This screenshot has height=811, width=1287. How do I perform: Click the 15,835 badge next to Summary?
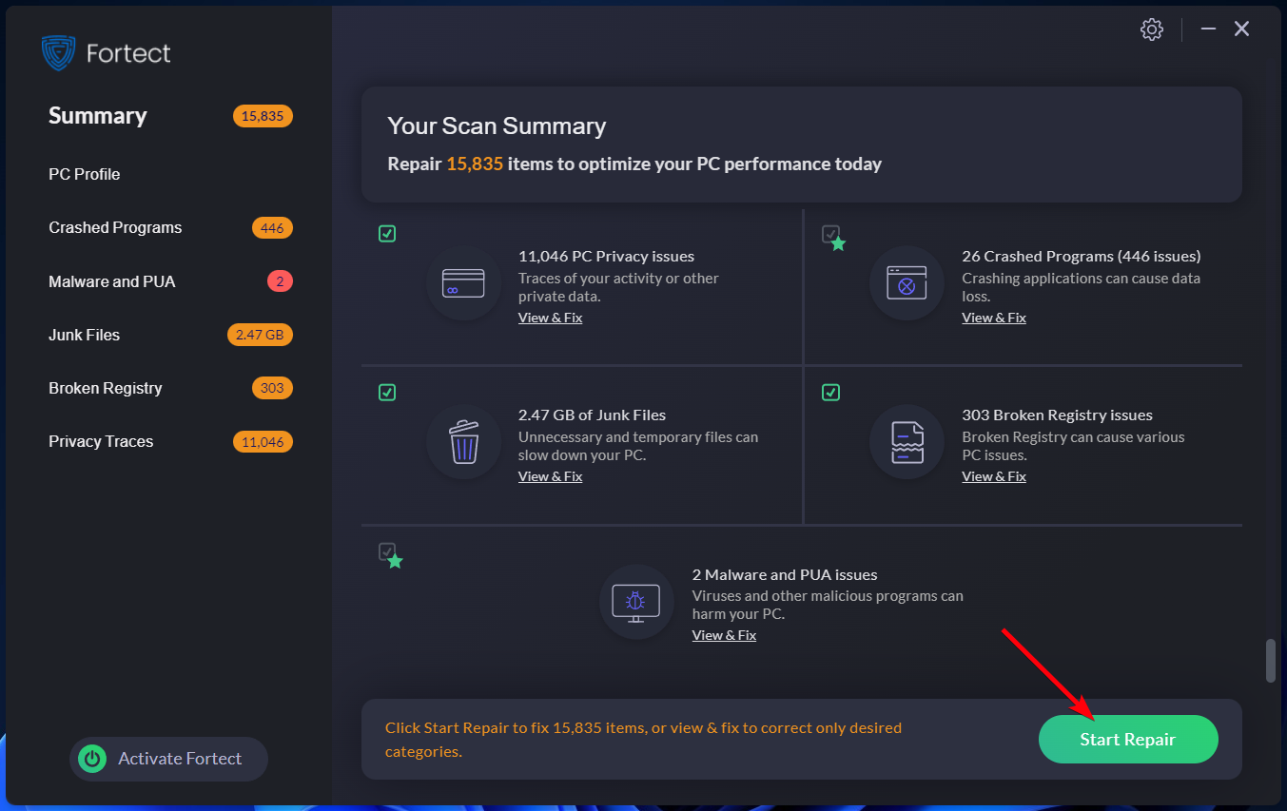(x=263, y=116)
